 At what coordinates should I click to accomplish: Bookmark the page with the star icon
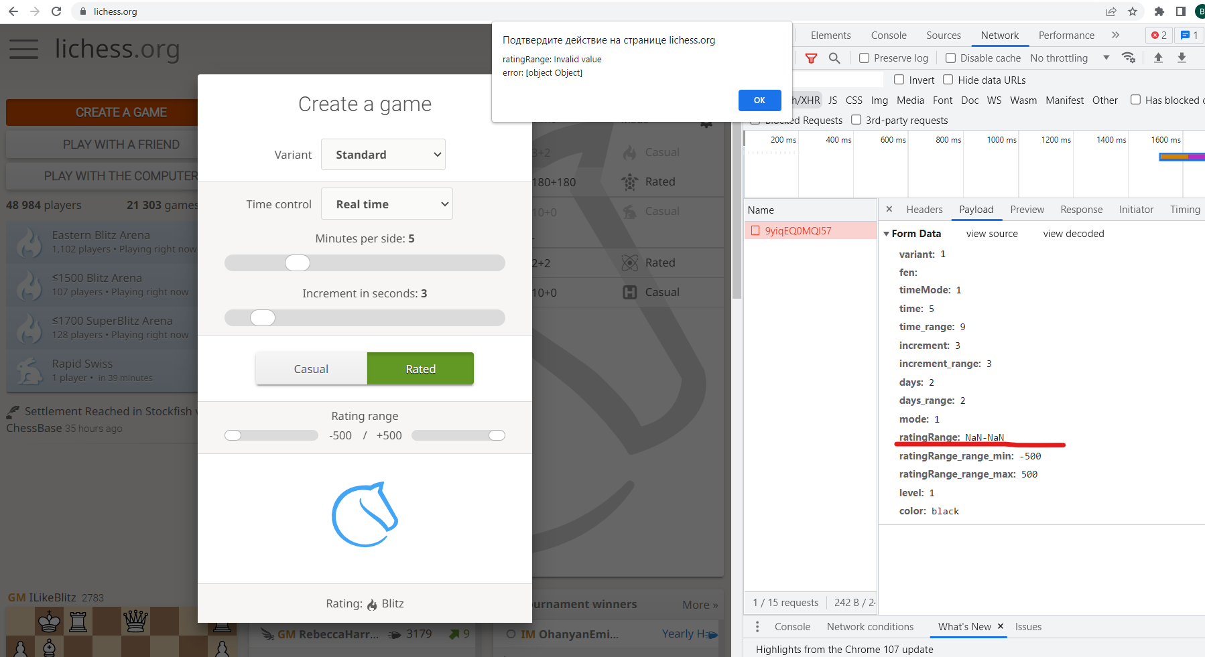[x=1133, y=11]
